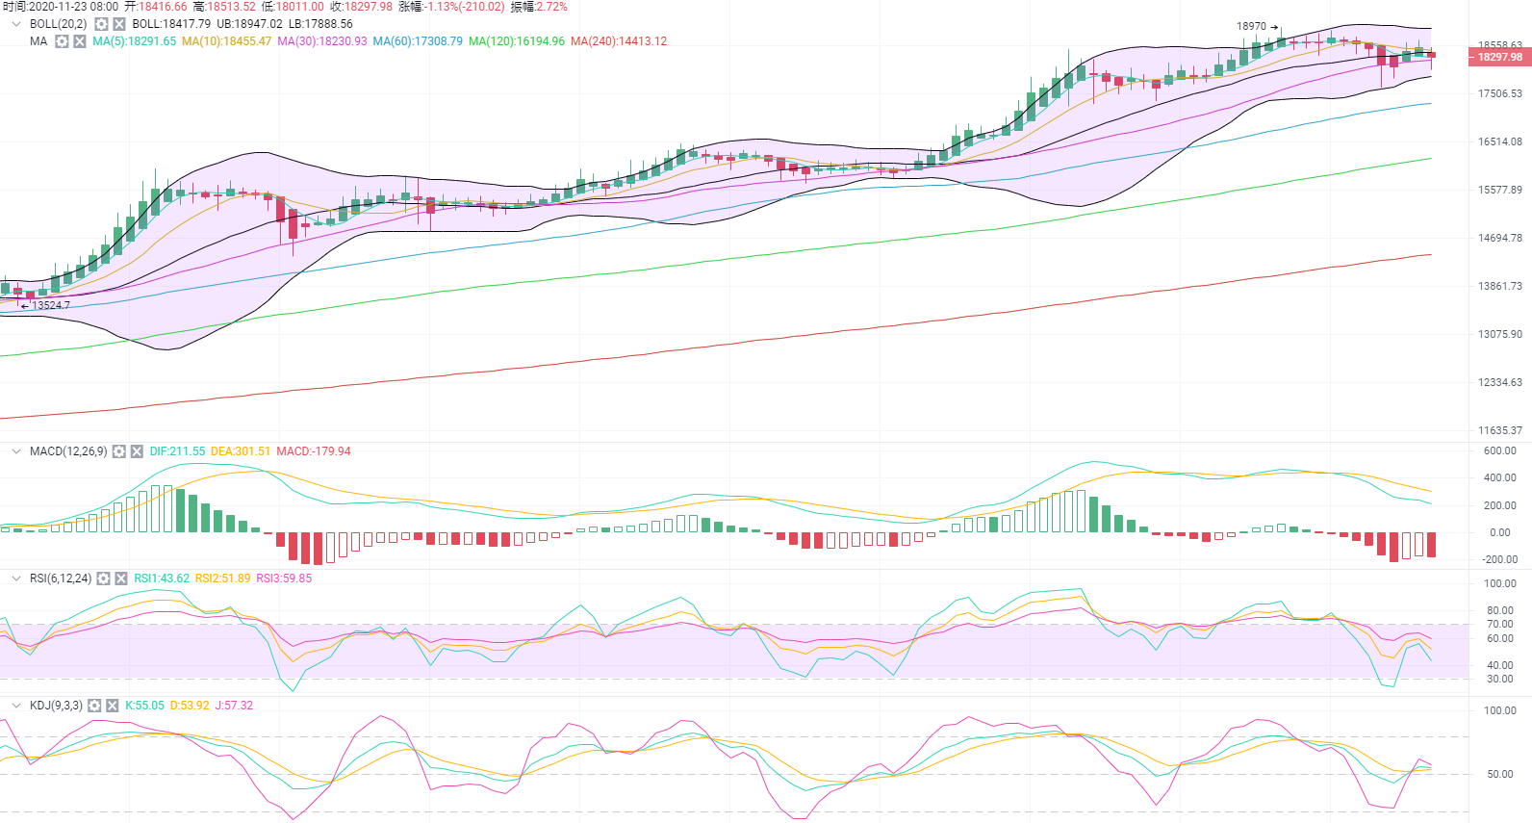Remove the BOLL indicator with X
The height and width of the screenshot is (823, 1532).
(x=119, y=24)
